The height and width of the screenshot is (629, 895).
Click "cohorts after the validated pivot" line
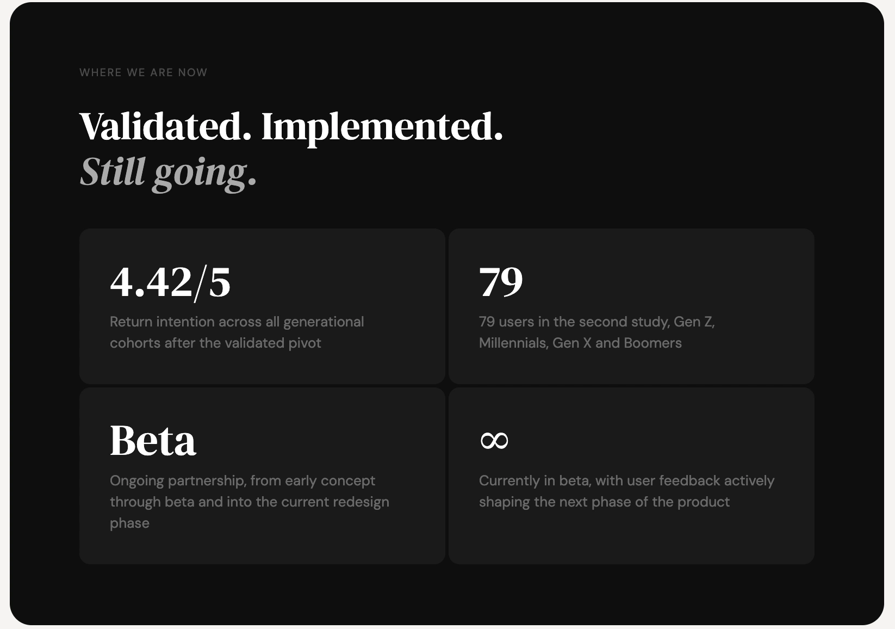215,343
